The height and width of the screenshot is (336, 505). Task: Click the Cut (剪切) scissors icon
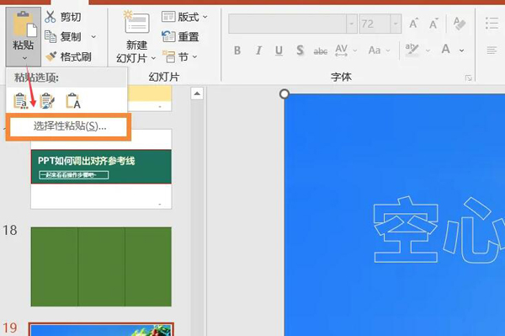50,17
